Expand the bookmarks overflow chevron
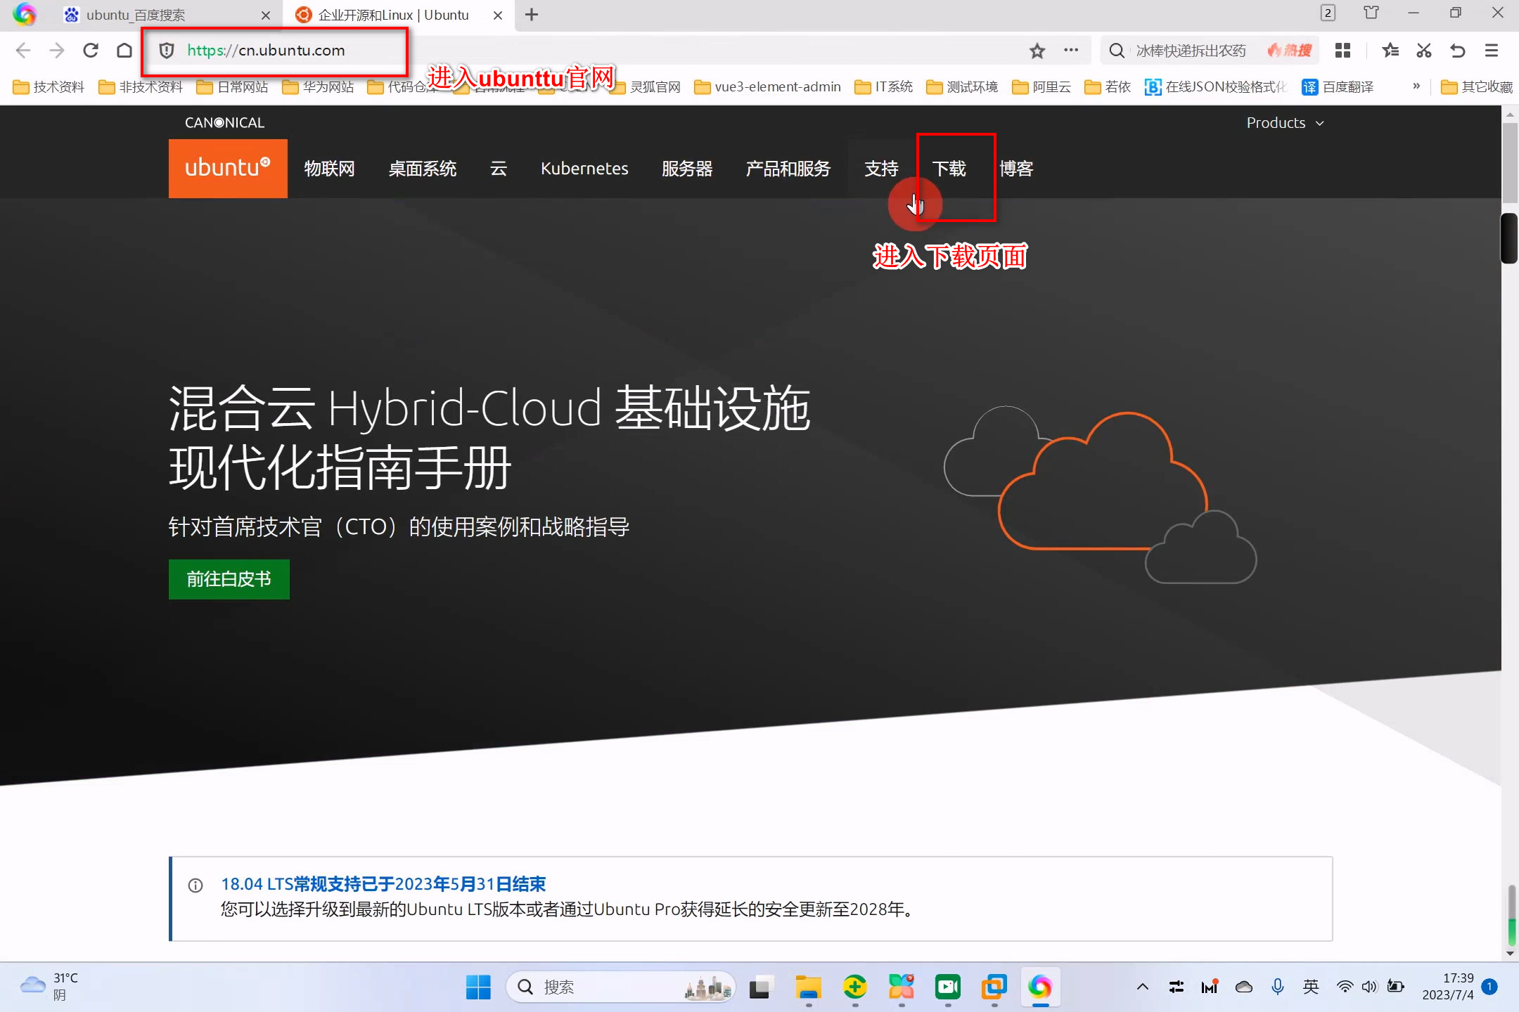The image size is (1519, 1012). pos(1416,86)
